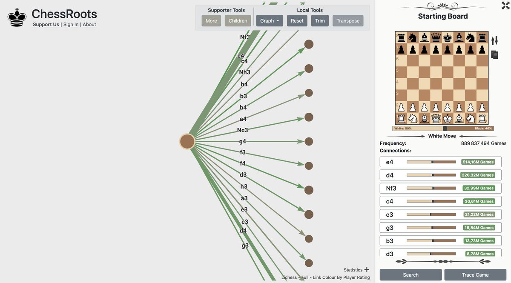Click the flip board arrows icon
Viewport: 511px width, 283px height.
494,40
